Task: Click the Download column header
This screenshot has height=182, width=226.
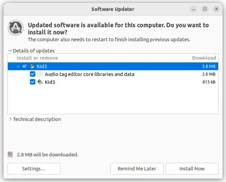Action: [204, 58]
